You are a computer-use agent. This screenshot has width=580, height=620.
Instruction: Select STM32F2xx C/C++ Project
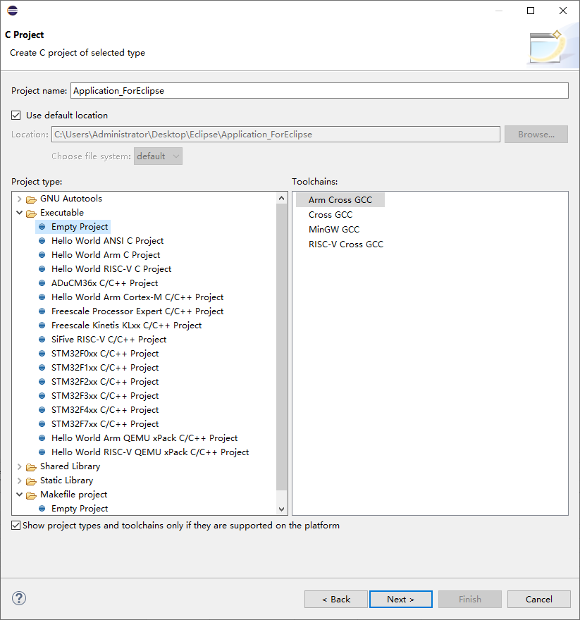point(105,382)
